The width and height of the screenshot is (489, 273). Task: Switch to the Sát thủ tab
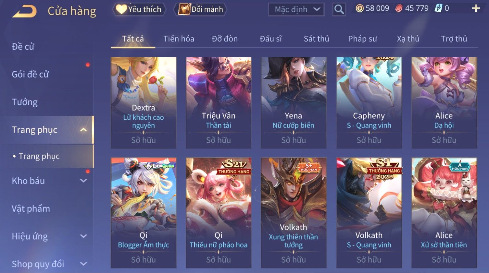click(x=316, y=39)
